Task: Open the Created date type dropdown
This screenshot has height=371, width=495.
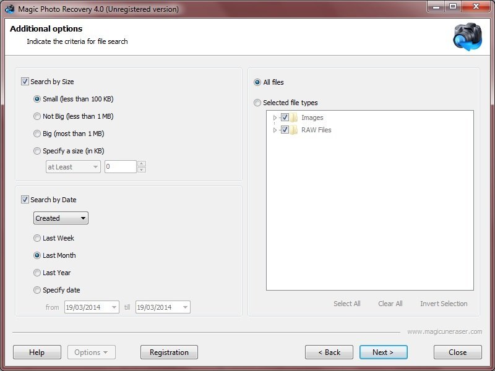Action: coord(61,218)
